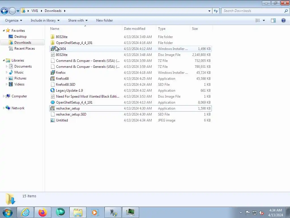290x218 pixels.
Task: Select the OpenShellSetup_4_4_191 application icon
Action: coord(53,102)
